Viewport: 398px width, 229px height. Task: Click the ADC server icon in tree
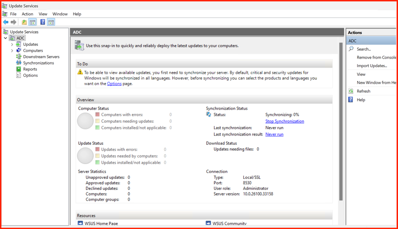click(x=12, y=38)
